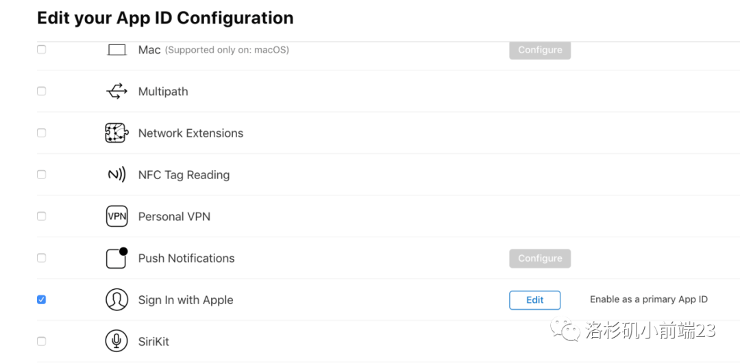
Task: Click Configure button for Push Notifications
Action: (x=540, y=258)
